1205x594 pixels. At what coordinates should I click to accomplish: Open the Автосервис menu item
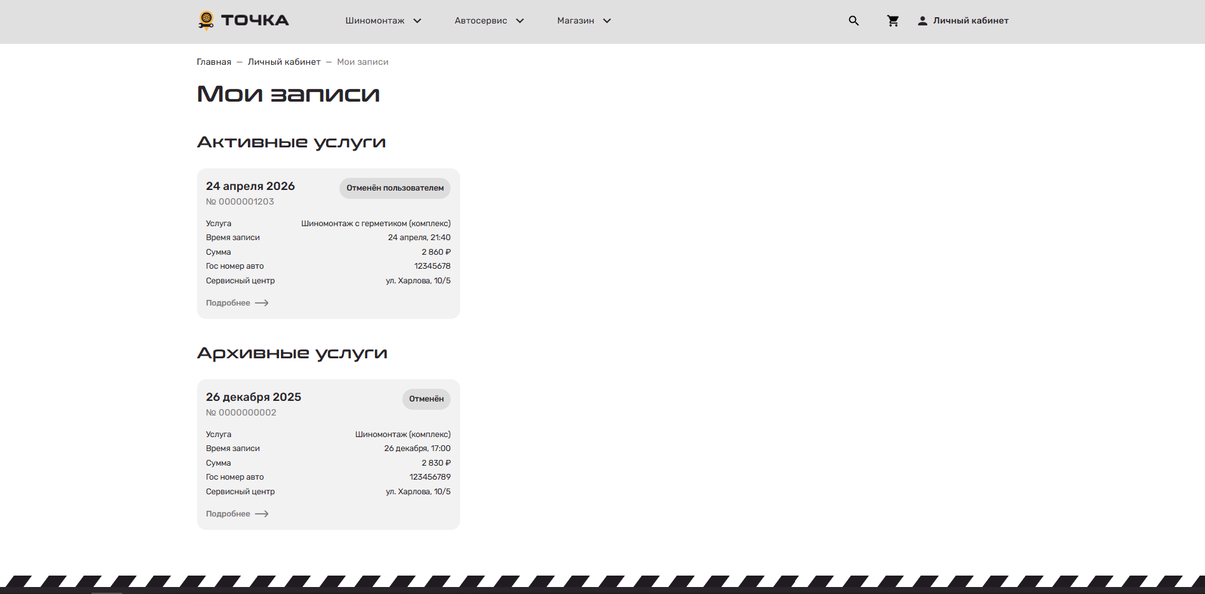(480, 21)
